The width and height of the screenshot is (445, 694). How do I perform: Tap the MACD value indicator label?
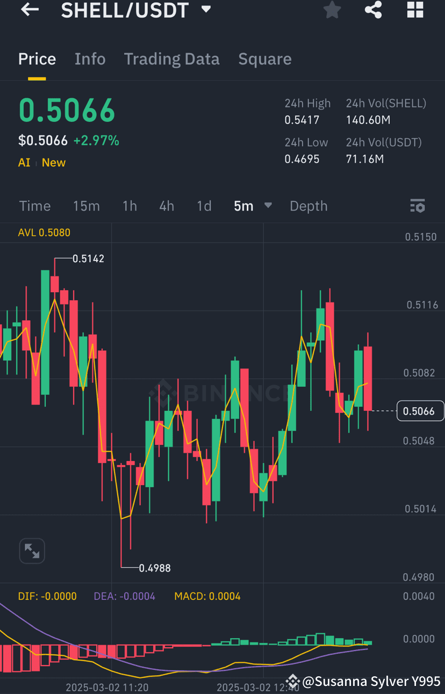tap(207, 596)
